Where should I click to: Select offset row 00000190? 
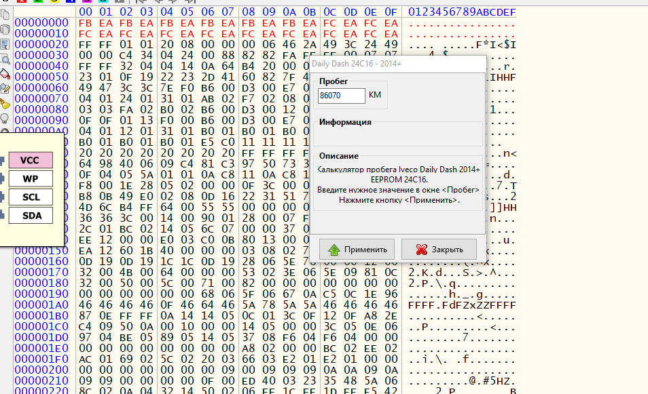tap(41, 294)
